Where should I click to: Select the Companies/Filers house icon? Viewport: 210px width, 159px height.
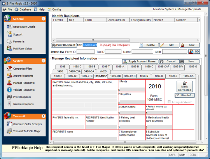[9, 69]
